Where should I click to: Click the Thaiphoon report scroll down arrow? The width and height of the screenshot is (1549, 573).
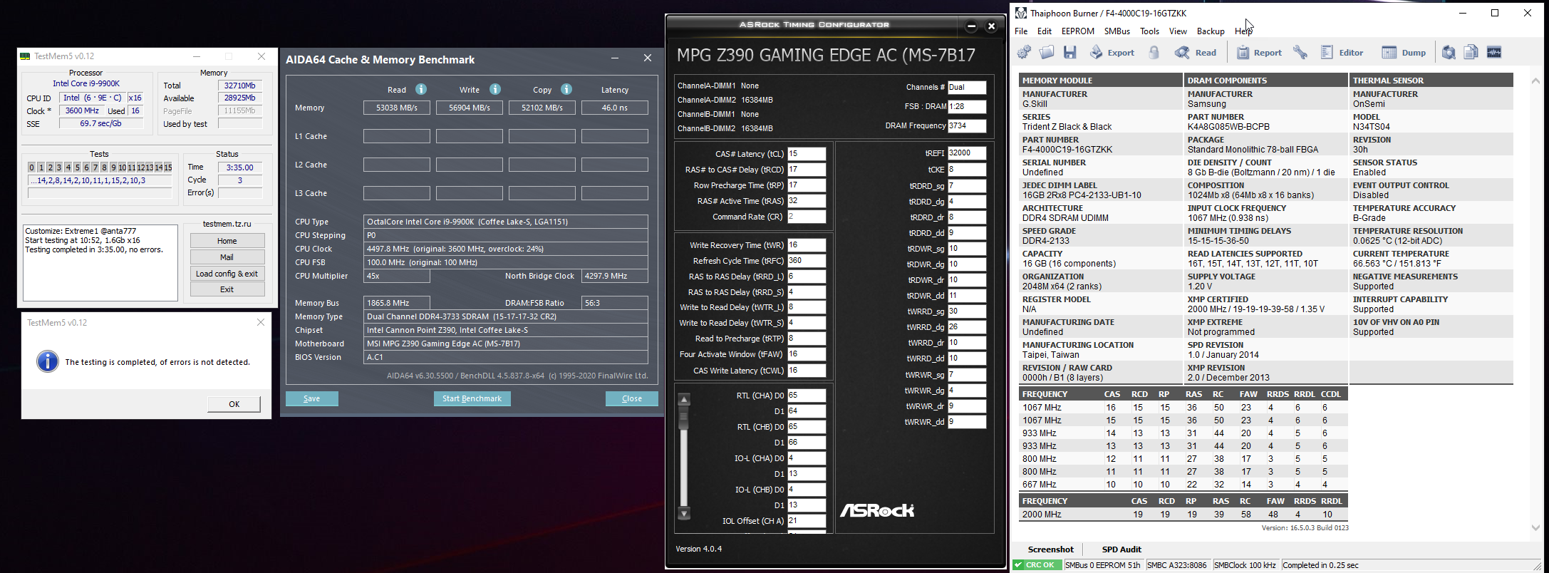coord(1535,527)
